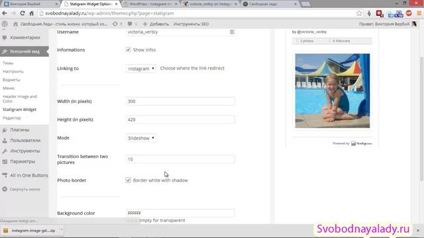Go to Темы submenu link

click(x=8, y=63)
